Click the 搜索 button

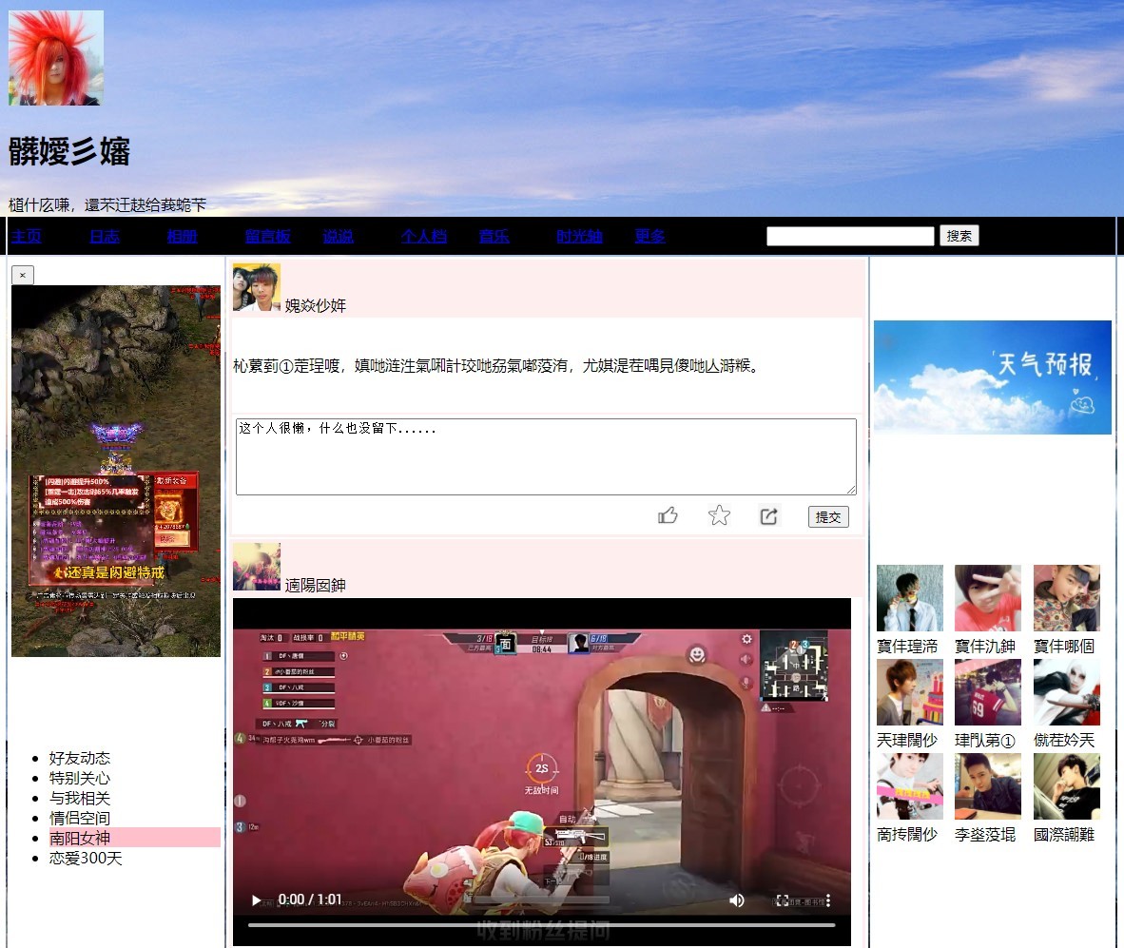959,236
